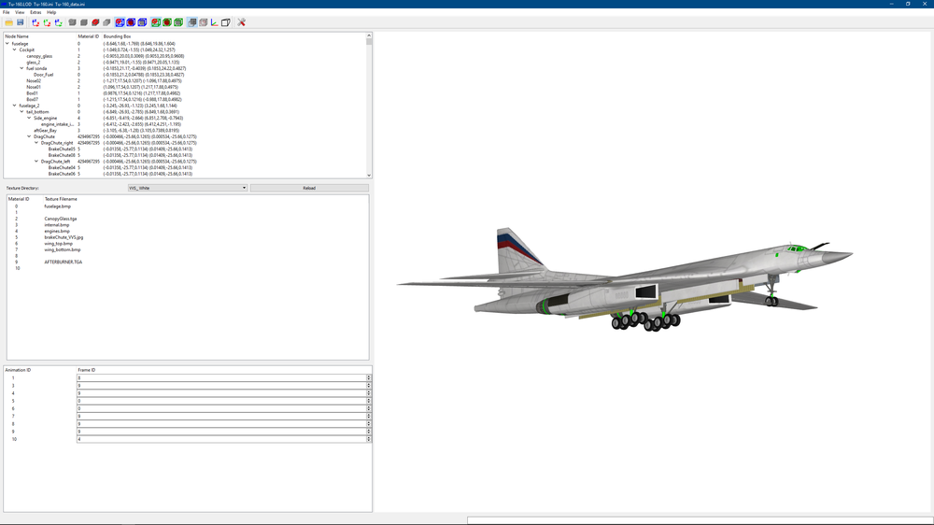Collapse the DragChute tree node
934x525 pixels.
point(29,136)
